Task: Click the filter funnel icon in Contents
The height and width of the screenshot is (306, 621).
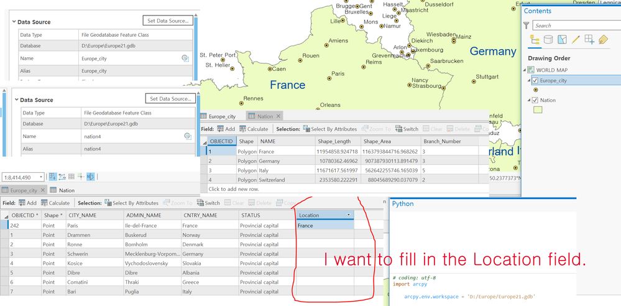Action: point(526,25)
